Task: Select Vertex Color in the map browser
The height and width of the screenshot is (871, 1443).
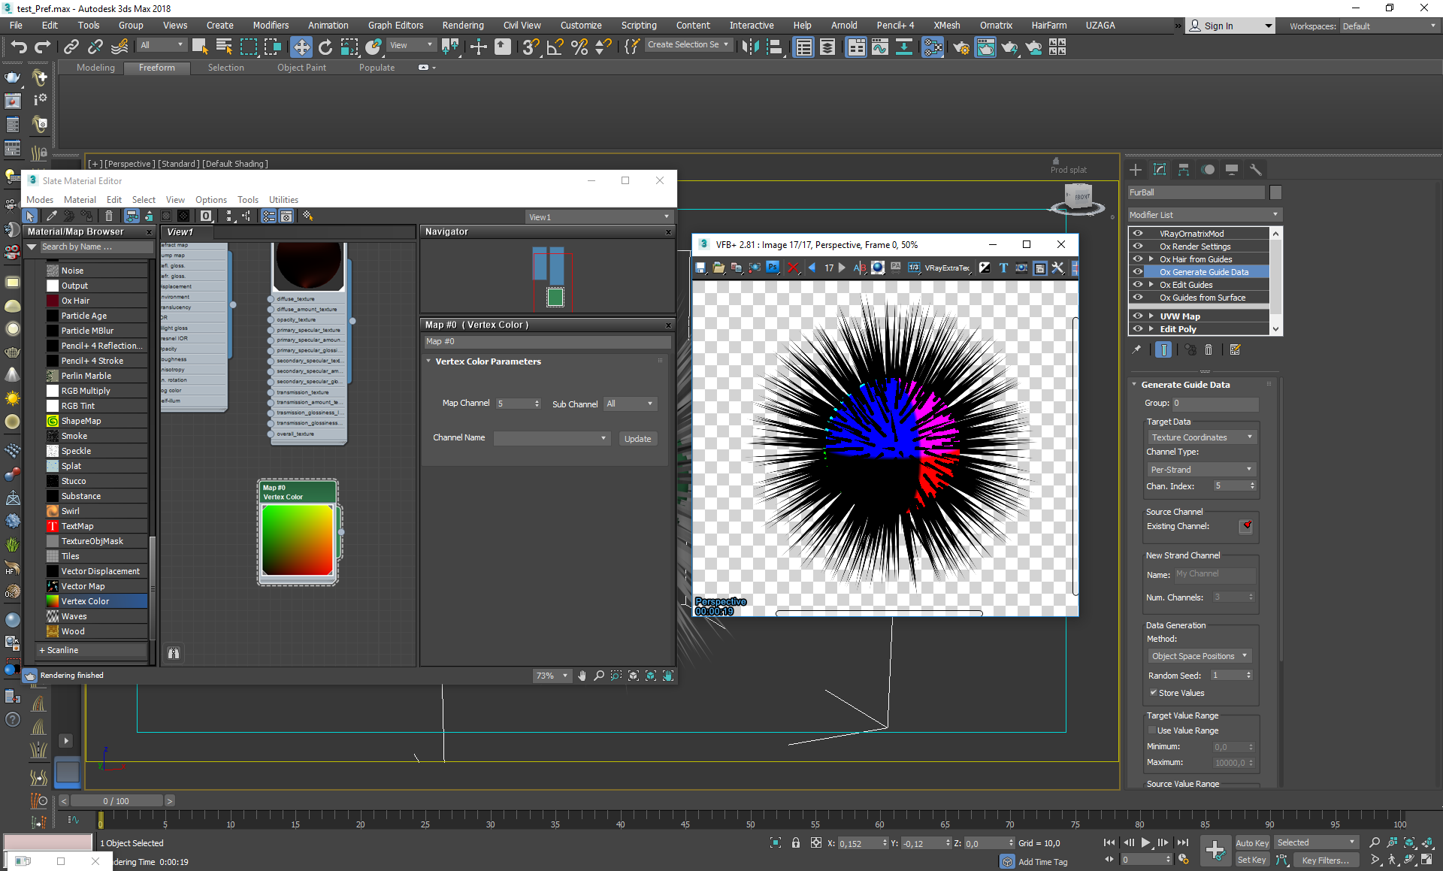Action: pos(85,601)
